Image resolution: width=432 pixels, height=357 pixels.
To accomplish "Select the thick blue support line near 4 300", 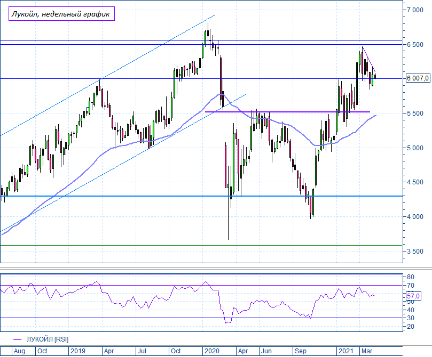I will 201,196.
